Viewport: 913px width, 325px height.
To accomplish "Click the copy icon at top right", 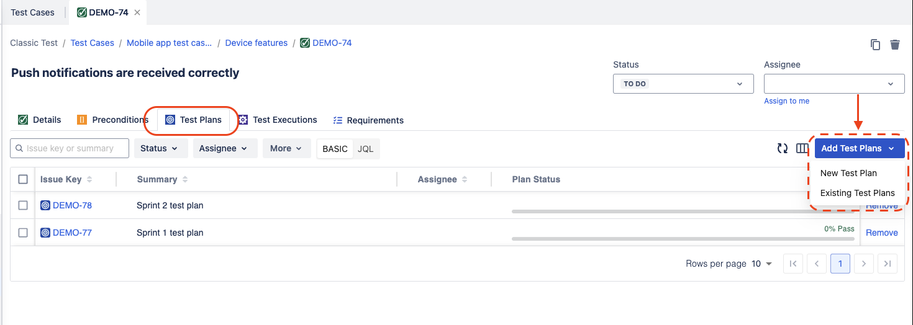I will coord(875,45).
